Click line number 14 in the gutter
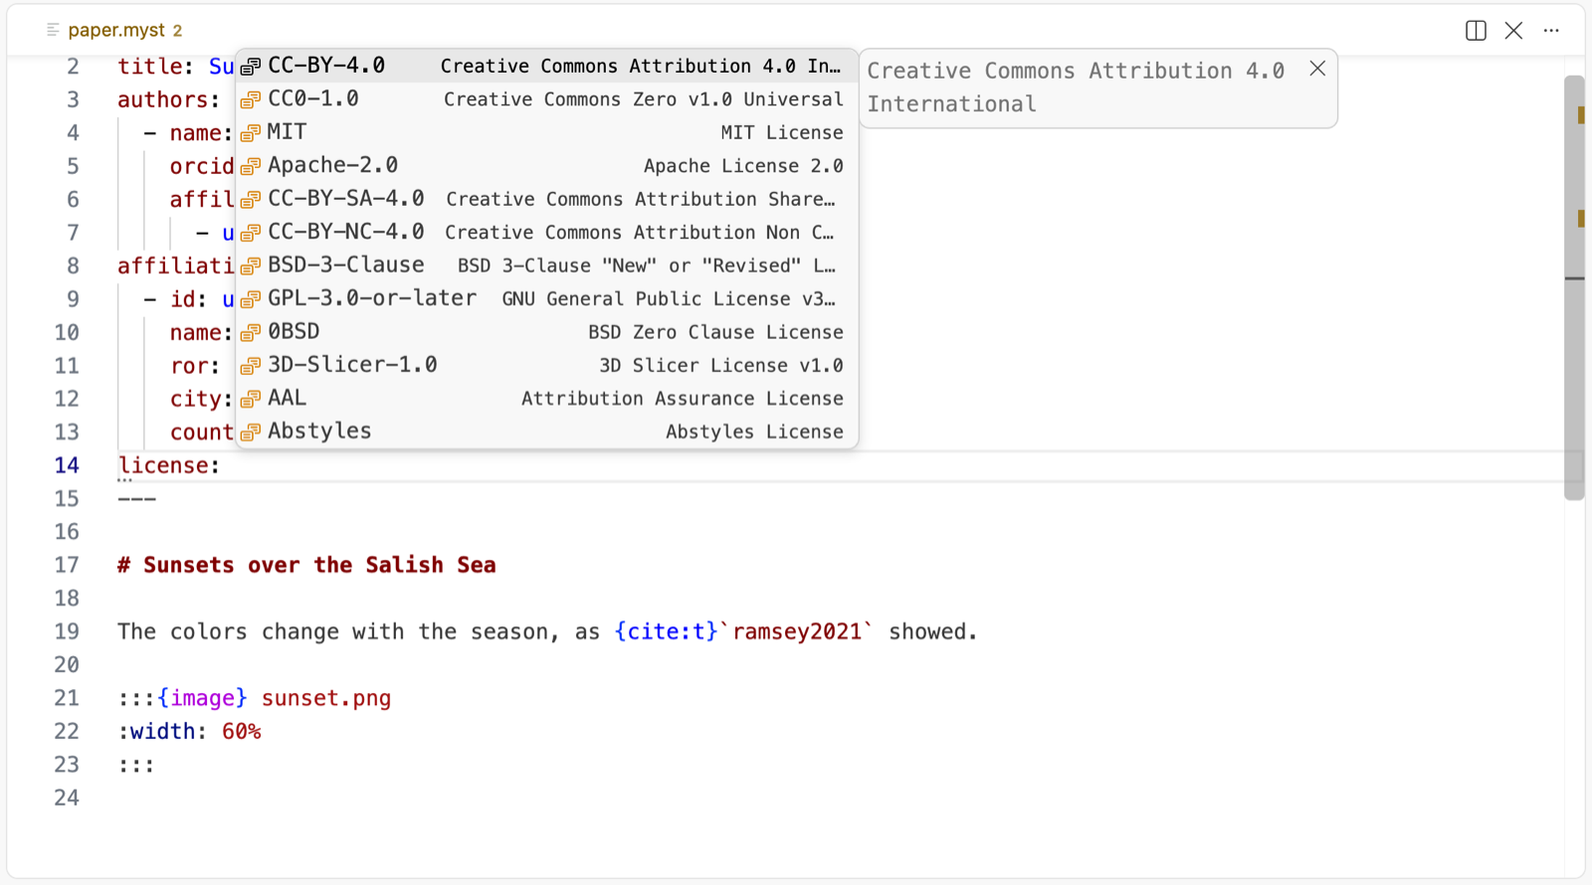 [67, 465]
